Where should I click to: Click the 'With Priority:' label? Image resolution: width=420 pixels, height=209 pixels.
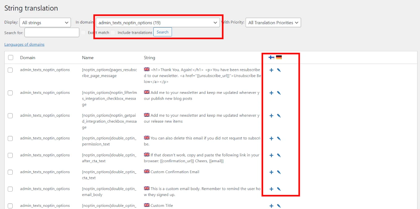233,22
